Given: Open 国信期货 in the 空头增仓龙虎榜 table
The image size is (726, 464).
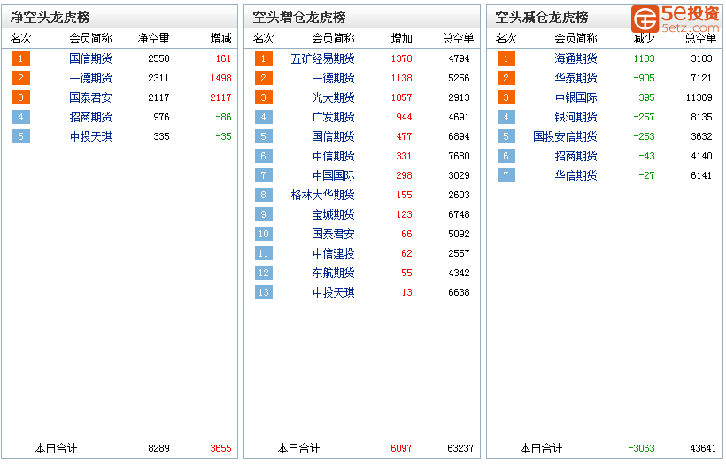Looking at the screenshot, I should [334, 136].
